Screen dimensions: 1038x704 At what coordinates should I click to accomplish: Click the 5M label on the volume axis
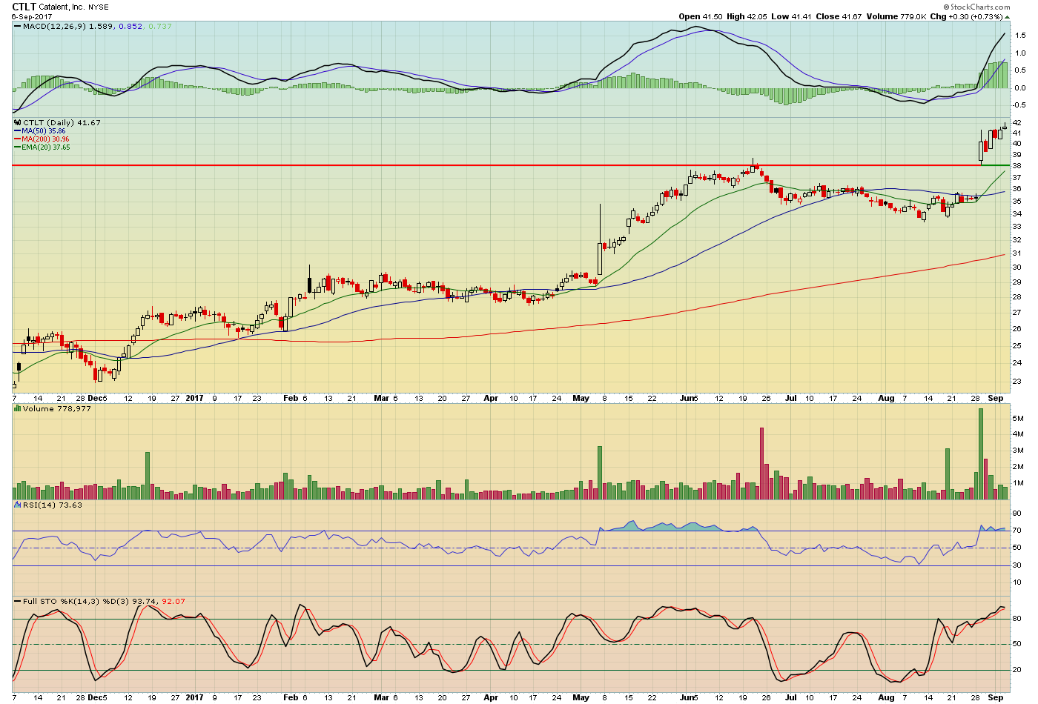click(x=1019, y=419)
